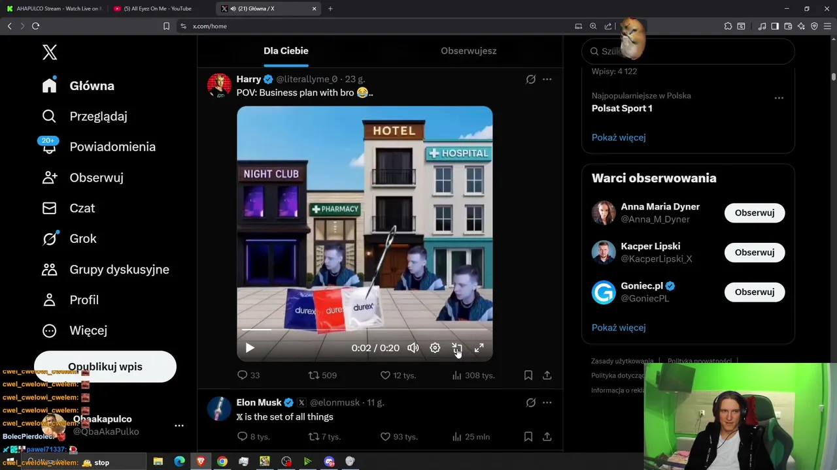Image resolution: width=837 pixels, height=470 pixels.
Task: Reply to Harry's post (33 replies)
Action: (248, 375)
